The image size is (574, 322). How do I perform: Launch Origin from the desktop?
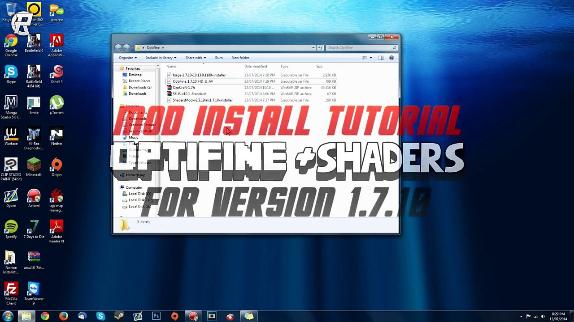57,167
